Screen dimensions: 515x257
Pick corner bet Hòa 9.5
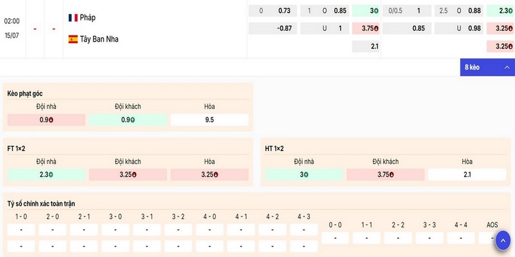pyautogui.click(x=210, y=120)
